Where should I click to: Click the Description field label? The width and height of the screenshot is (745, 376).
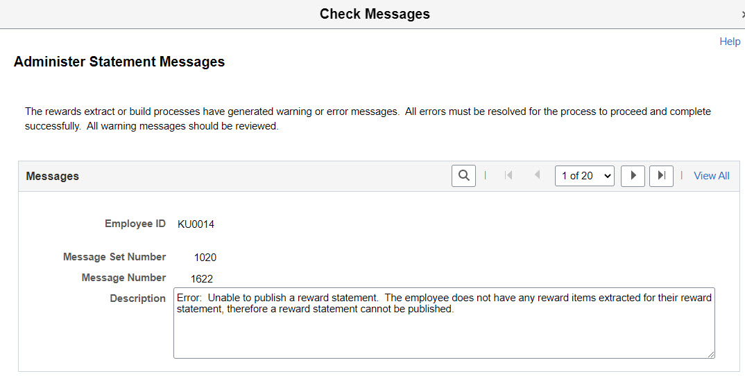click(137, 298)
